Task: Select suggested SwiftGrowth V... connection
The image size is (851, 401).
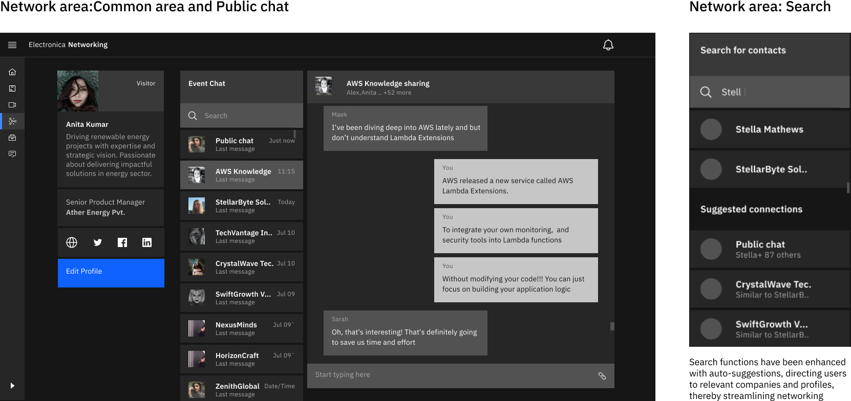Action: [x=770, y=329]
